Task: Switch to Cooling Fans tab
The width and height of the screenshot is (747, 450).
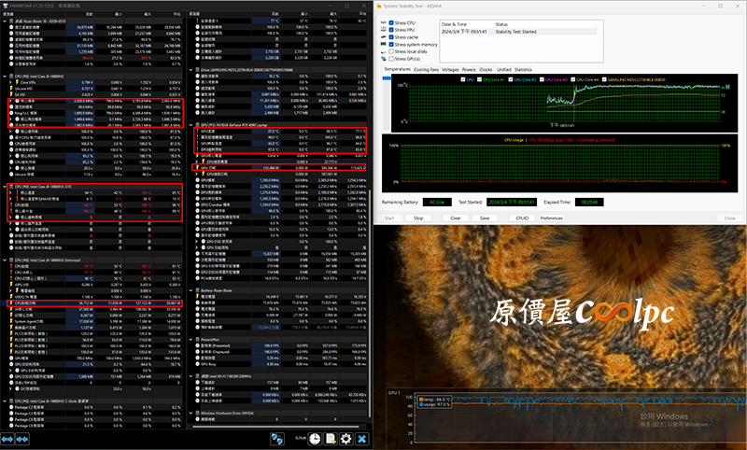Action: click(426, 69)
